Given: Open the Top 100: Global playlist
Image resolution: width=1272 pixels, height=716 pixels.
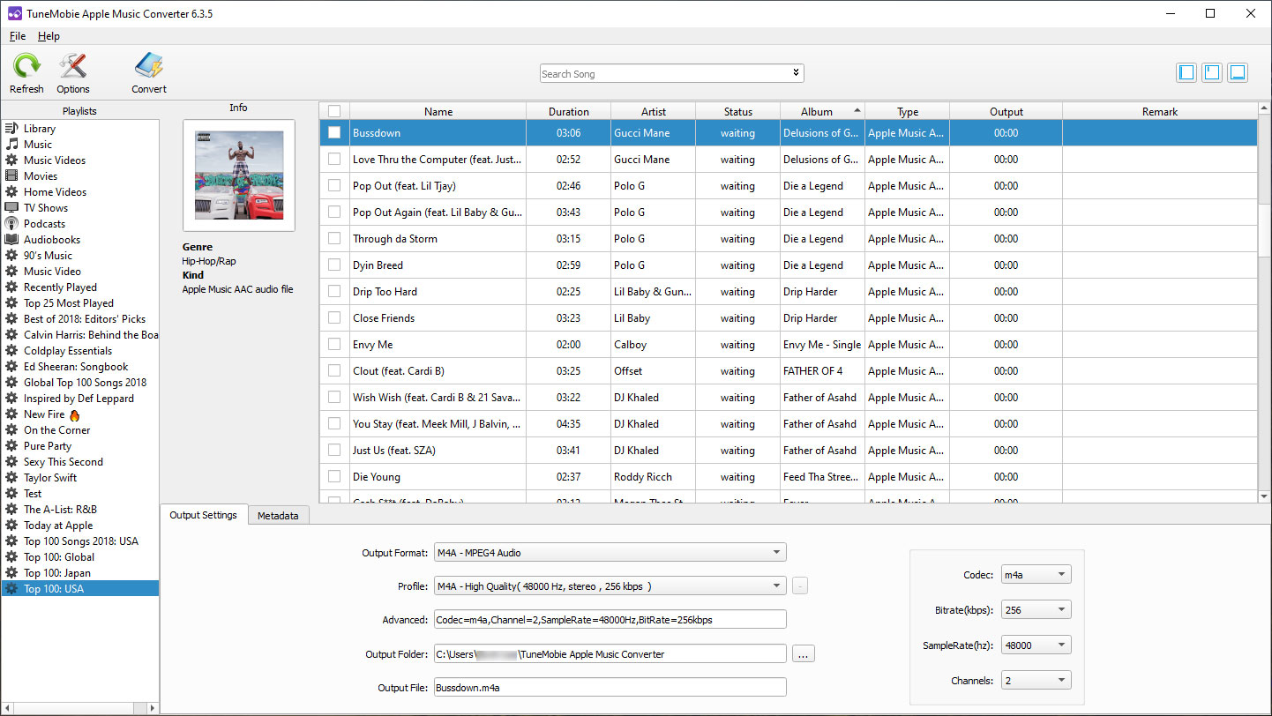Looking at the screenshot, I should (x=59, y=557).
